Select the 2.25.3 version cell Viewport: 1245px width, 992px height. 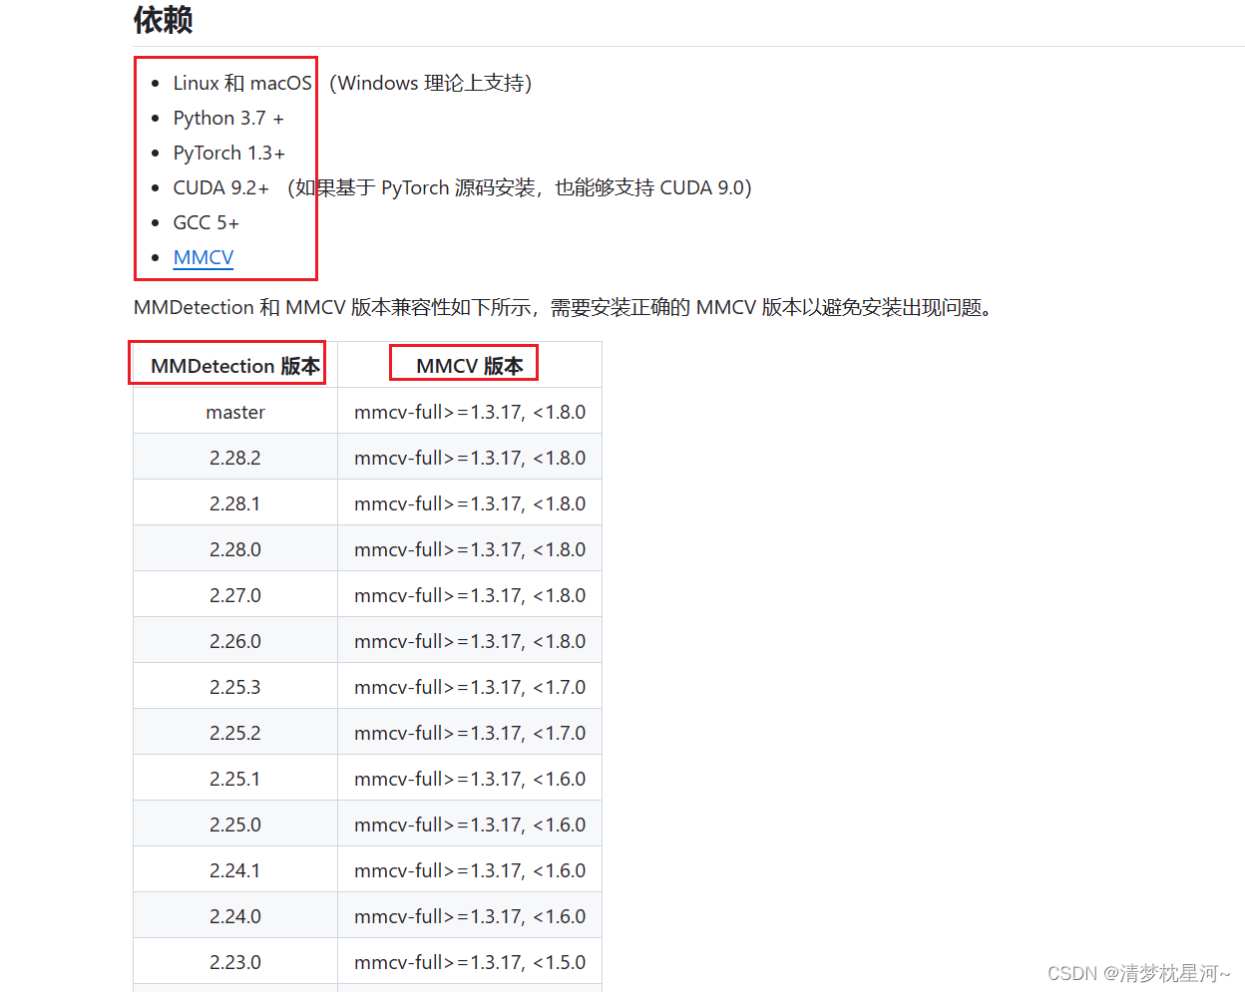tap(235, 687)
